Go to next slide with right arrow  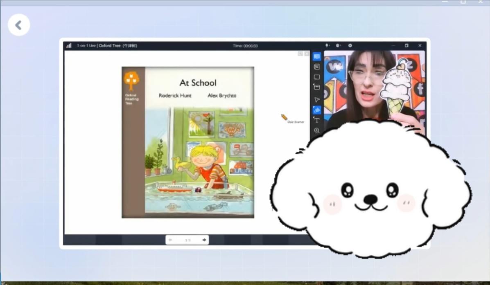tap(204, 240)
